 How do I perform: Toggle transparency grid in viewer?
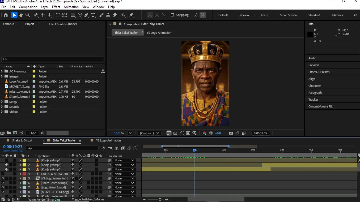[x=175, y=133]
